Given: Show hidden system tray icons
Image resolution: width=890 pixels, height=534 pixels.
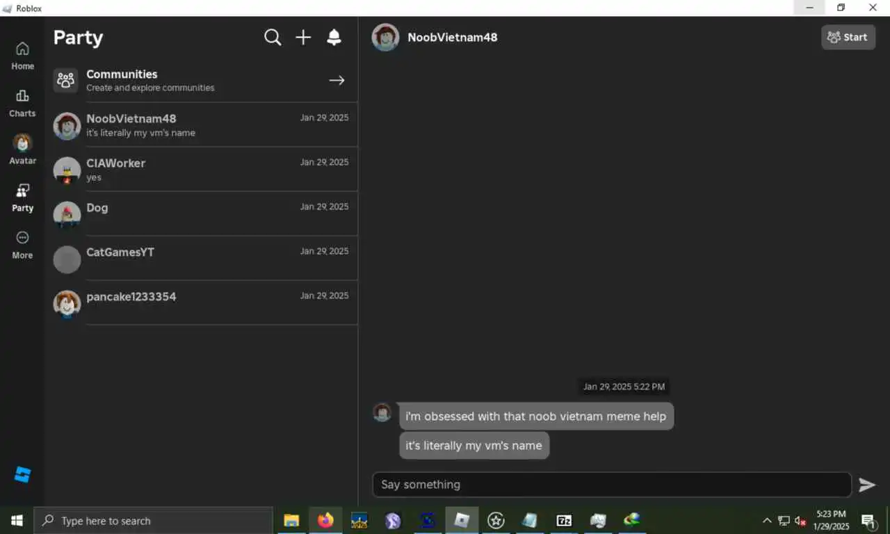Looking at the screenshot, I should click(x=767, y=521).
